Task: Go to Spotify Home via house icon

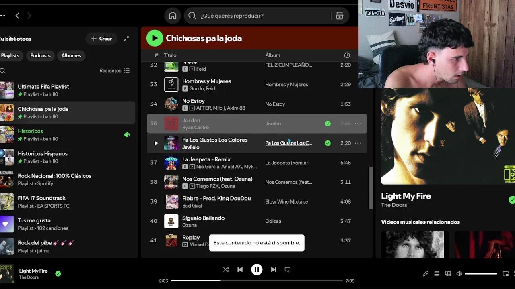Action: click(x=173, y=16)
